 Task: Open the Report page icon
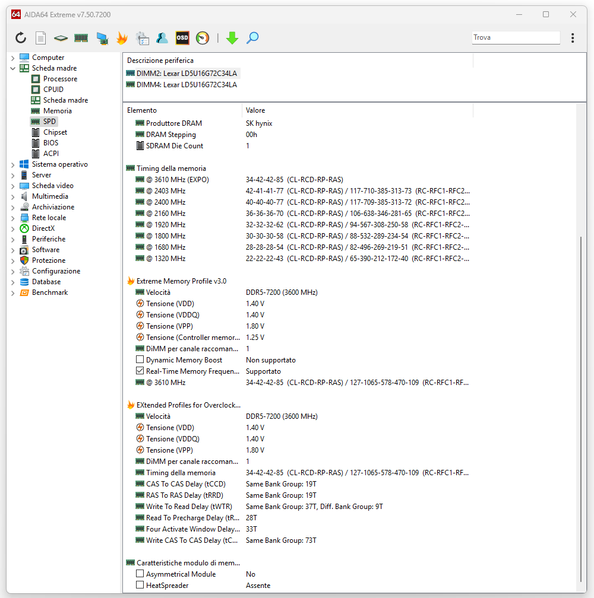(40, 38)
